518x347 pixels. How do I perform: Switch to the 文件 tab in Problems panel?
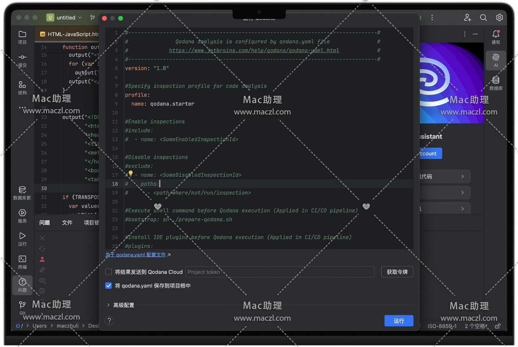pos(67,222)
